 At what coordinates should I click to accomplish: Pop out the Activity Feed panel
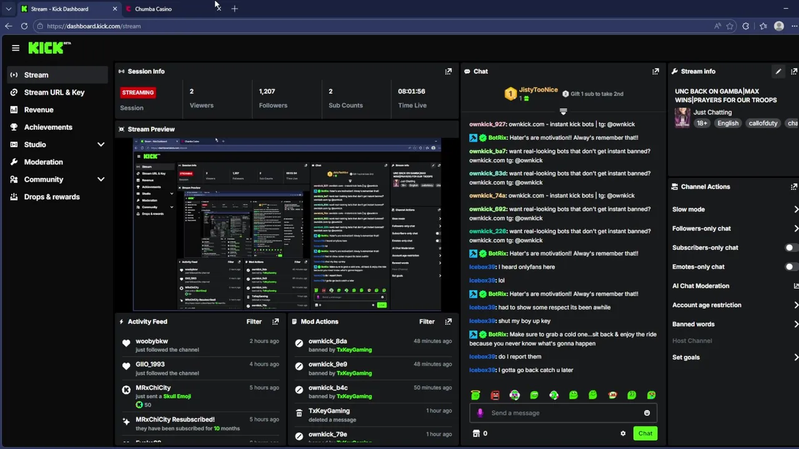click(x=275, y=322)
